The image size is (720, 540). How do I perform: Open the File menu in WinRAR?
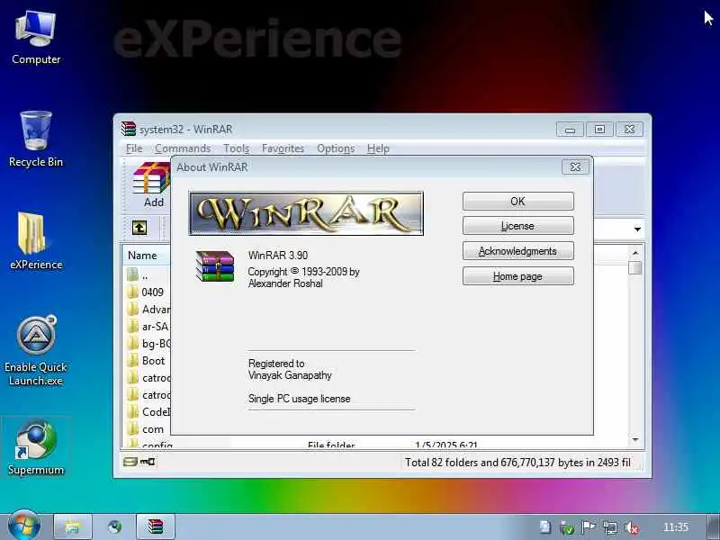[x=134, y=148]
